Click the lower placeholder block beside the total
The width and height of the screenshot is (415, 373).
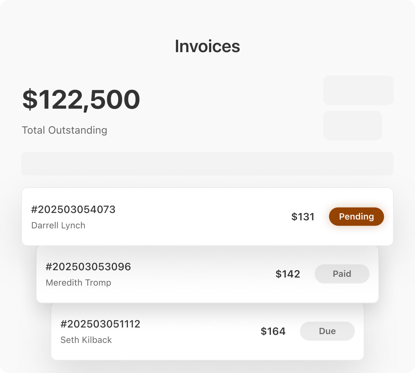tap(352, 126)
